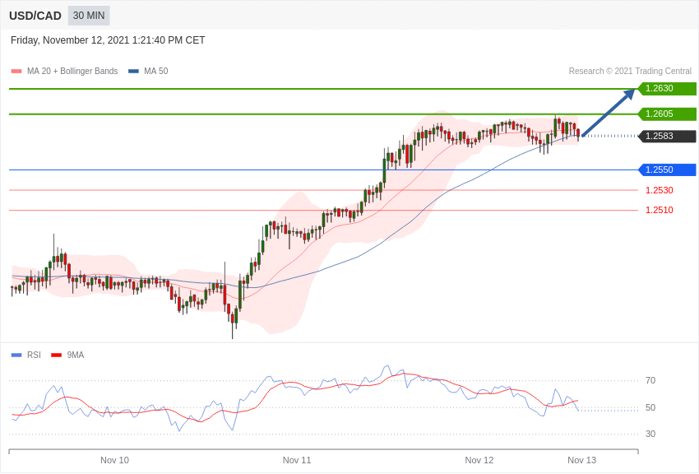Select the 1.2605 green resistance label
699x474 pixels.
(x=667, y=114)
